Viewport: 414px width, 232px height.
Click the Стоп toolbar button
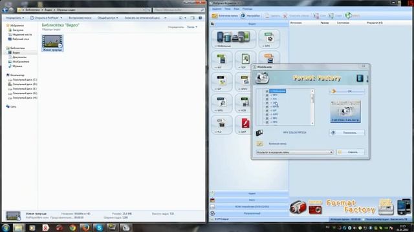[320, 15]
